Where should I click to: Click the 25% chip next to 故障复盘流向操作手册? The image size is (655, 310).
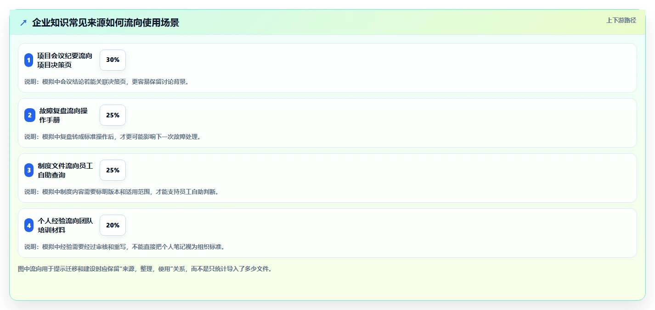[113, 115]
